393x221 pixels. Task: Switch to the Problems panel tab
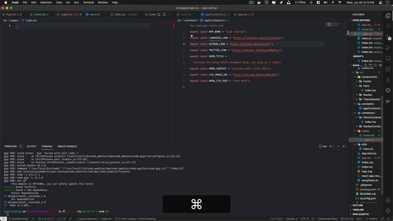pyautogui.click(x=10, y=146)
